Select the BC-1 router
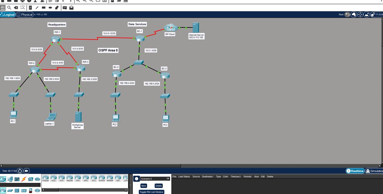The width and height of the screenshot is (383, 194). (140, 39)
